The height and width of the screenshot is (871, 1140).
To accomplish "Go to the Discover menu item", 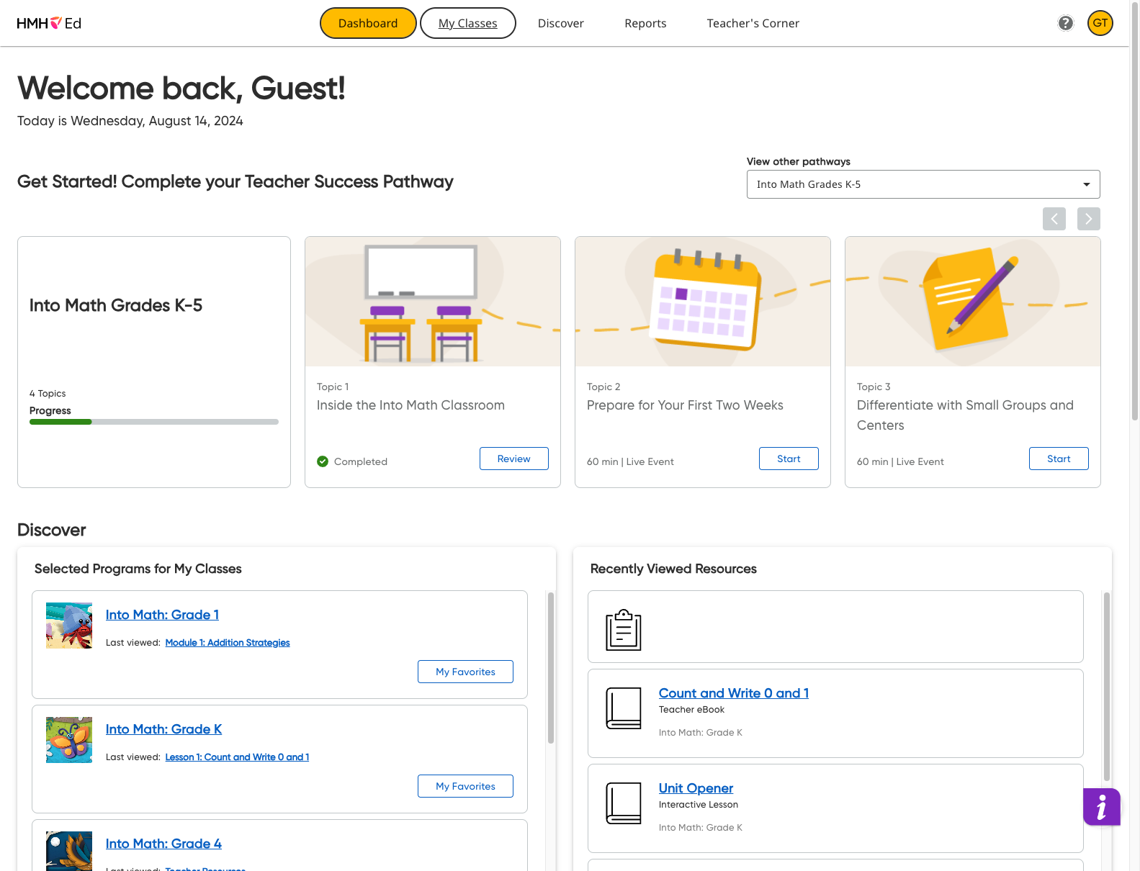I will [x=561, y=23].
